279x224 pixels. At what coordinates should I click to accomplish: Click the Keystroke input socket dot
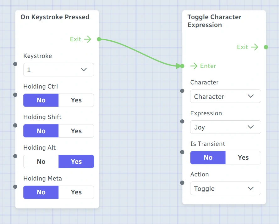coord(15,64)
